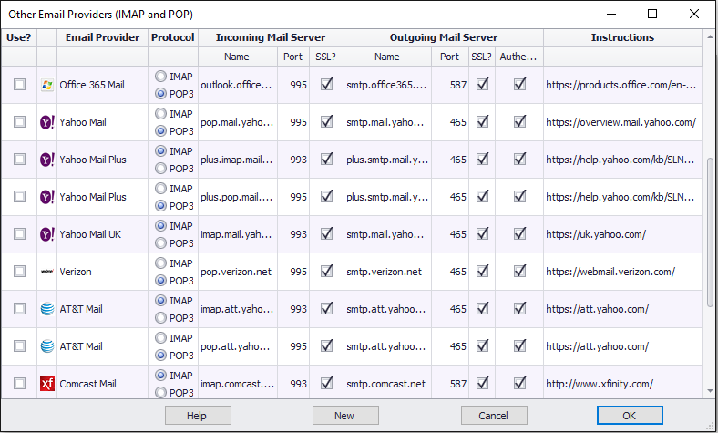The height and width of the screenshot is (433, 718).
Task: Click the Email Provider column header
Action: (103, 37)
